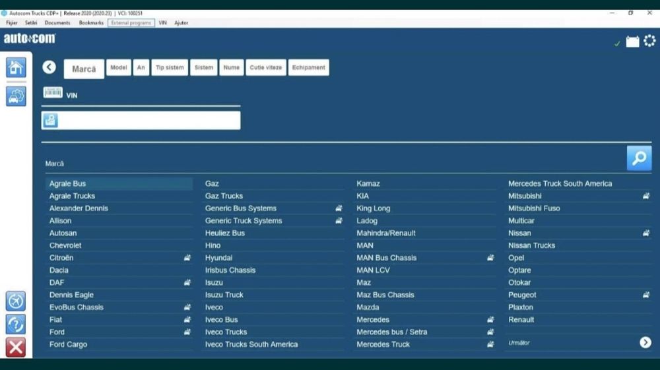This screenshot has width=660, height=370.
Task: Open the Fișier menu
Action: pyautogui.click(x=12, y=22)
